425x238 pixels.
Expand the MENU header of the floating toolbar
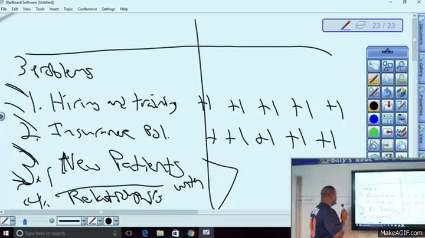(387, 52)
